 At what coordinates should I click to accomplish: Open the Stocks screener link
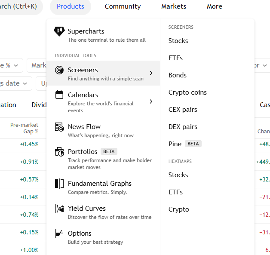[178, 41]
